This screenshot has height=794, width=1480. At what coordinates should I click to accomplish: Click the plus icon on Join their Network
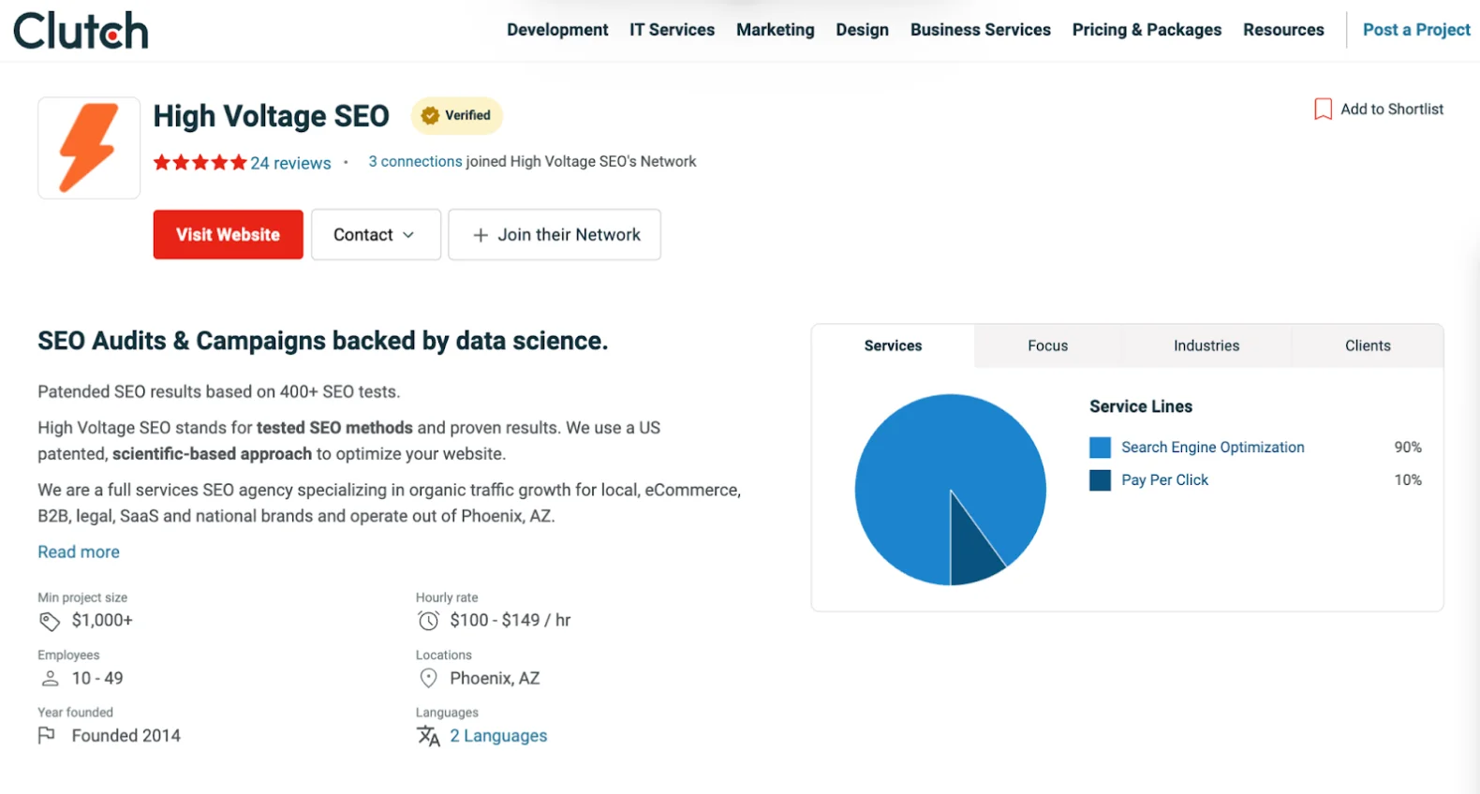[x=481, y=235]
